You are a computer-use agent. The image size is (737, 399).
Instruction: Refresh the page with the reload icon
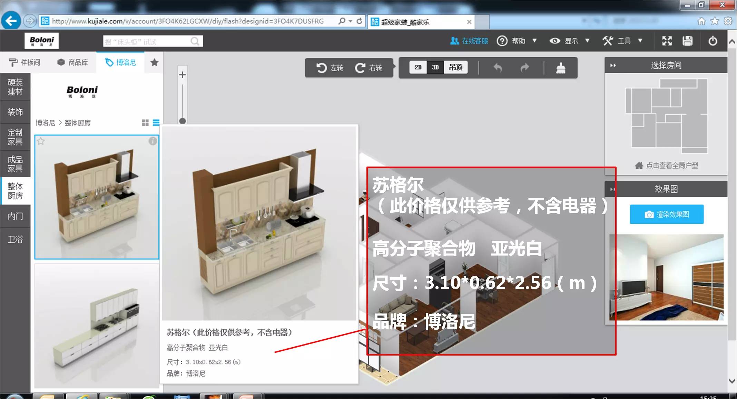[x=359, y=21]
